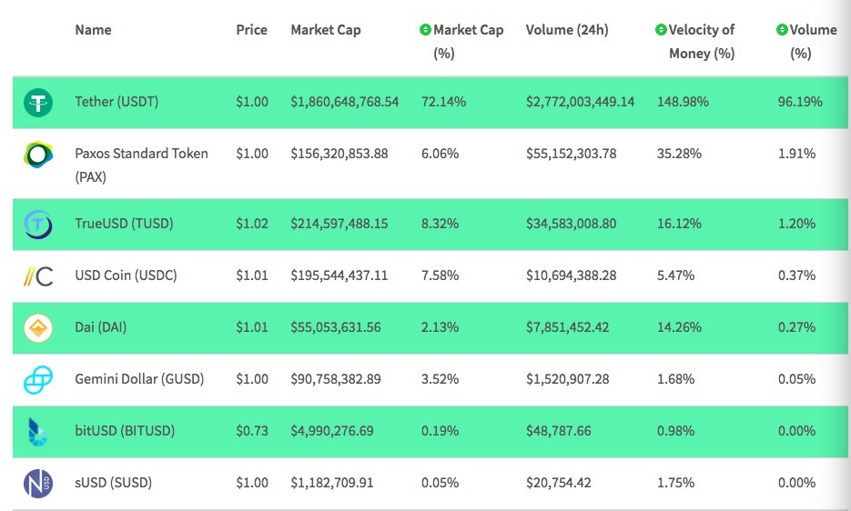Sort table by Price column header
This screenshot has width=851, height=511.
coord(251,30)
